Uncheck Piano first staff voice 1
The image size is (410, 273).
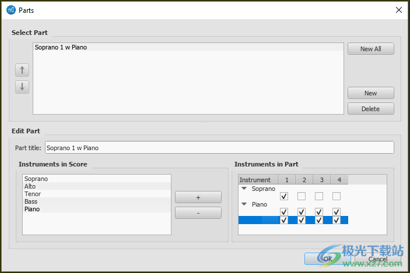point(284,212)
